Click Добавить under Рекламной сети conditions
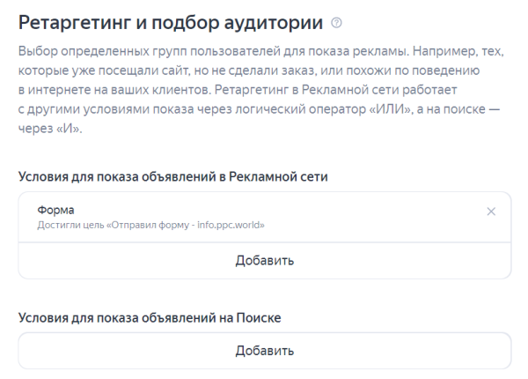528x379 pixels. coord(264,260)
